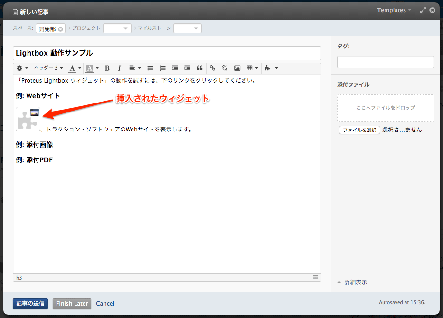This screenshot has height=318, width=443.
Task: Toggle italic formatting
Action: (119, 68)
